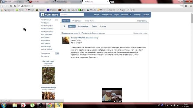This screenshot has width=193, height=108.
Task: Bookmark this page with star icon
Action: click(182, 6)
